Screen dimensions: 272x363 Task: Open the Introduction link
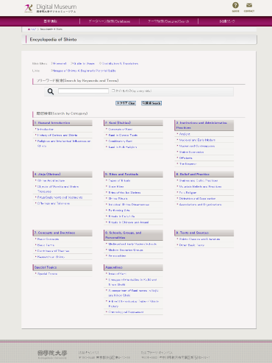pyautogui.click(x=46, y=129)
